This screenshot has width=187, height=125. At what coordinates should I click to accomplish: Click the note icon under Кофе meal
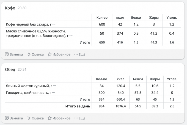7,54
